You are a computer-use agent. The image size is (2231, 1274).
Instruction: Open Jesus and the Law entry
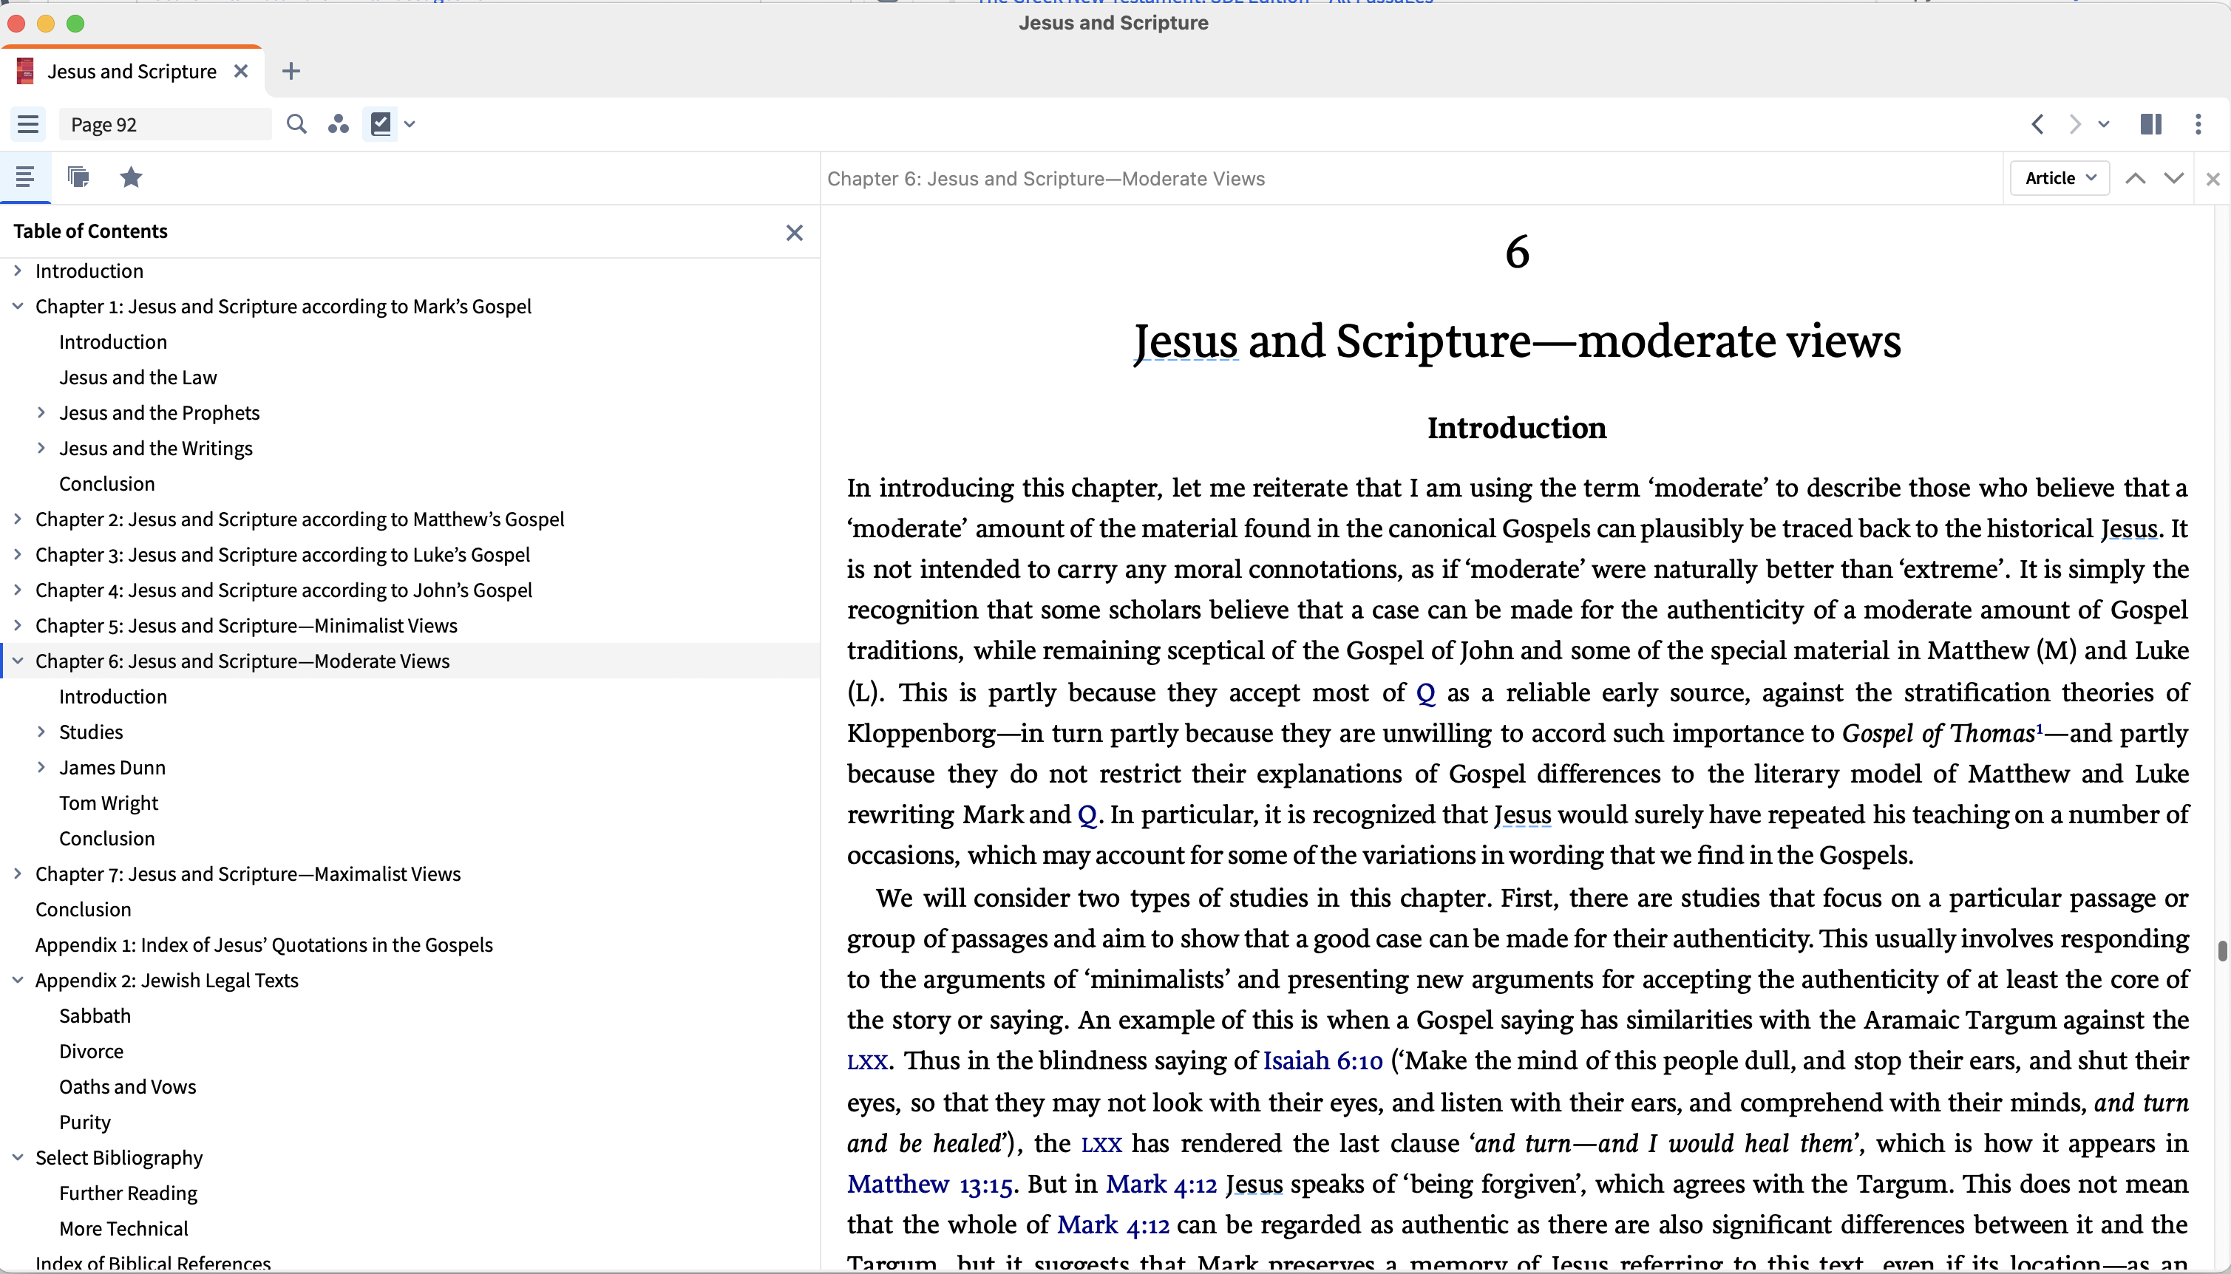point(138,377)
